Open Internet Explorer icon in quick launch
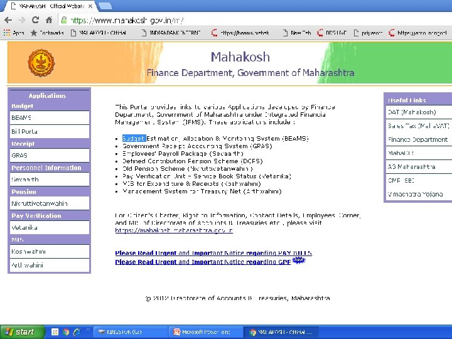 tap(77, 332)
